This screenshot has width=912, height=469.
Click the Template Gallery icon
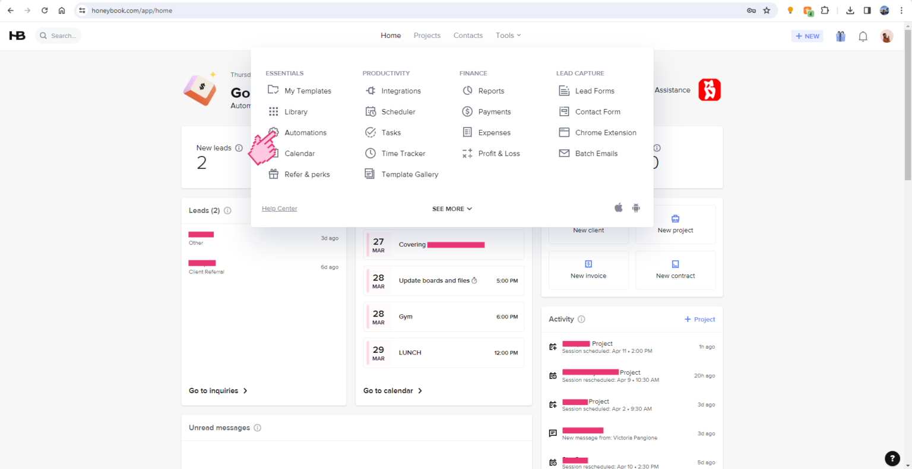click(369, 174)
